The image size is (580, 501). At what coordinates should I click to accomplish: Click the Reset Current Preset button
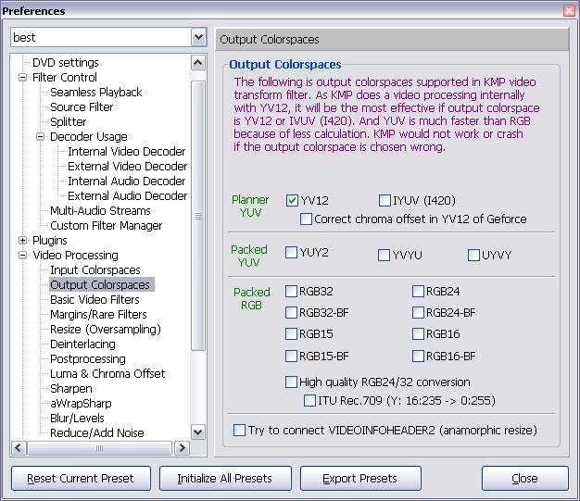[x=80, y=479]
